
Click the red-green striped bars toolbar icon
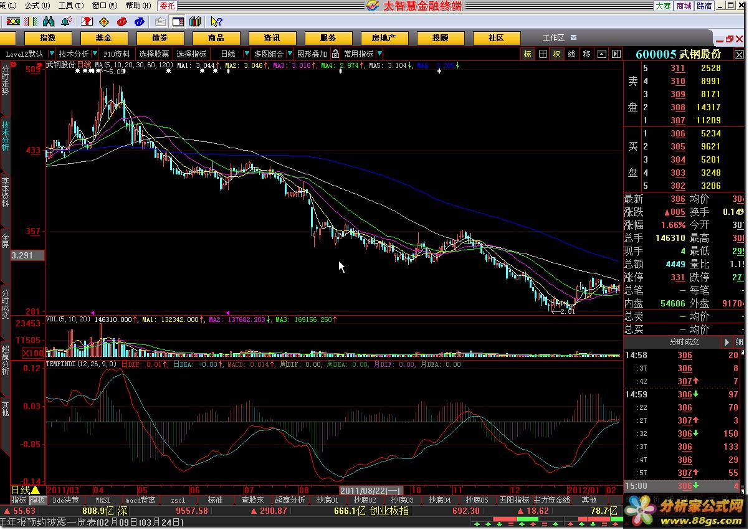tap(29, 21)
